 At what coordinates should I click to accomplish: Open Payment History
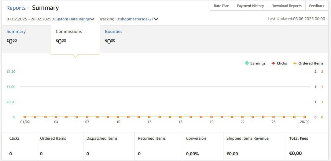pos(250,6)
